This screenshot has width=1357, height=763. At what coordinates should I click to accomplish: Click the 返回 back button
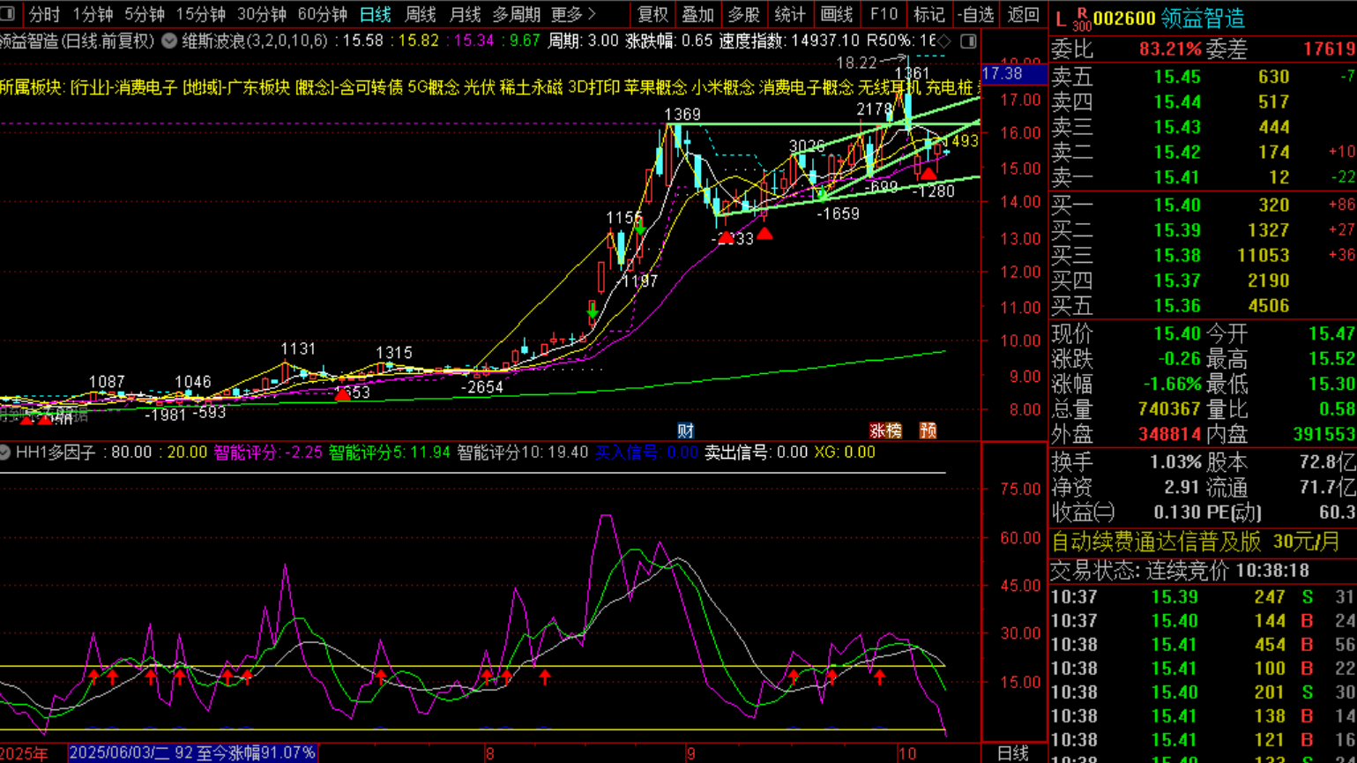[1023, 14]
